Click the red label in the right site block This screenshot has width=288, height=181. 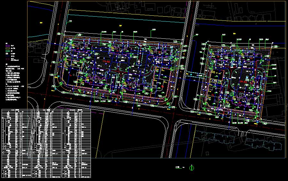244,82
